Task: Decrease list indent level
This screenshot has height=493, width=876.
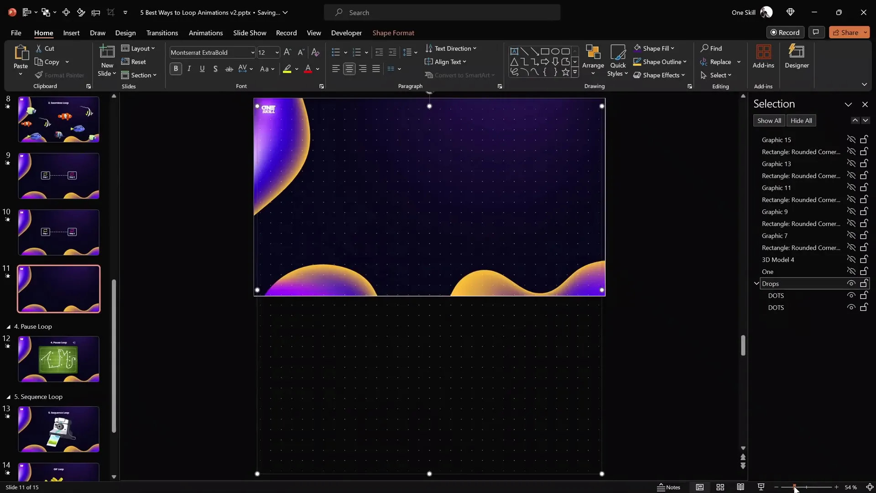Action: click(379, 52)
